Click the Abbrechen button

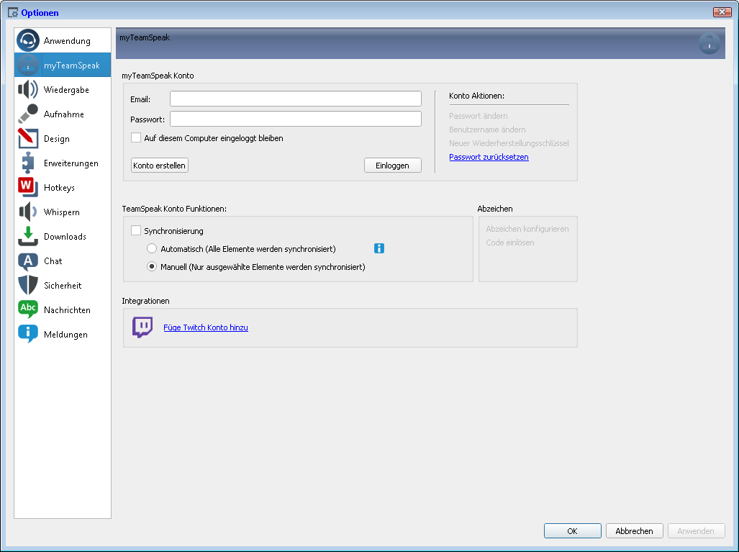coord(635,531)
